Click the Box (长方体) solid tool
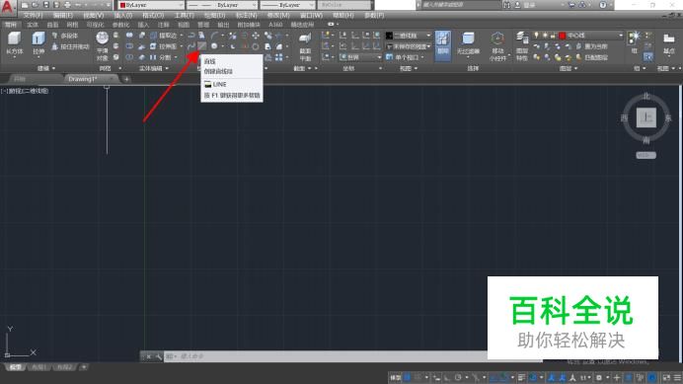 (15, 43)
